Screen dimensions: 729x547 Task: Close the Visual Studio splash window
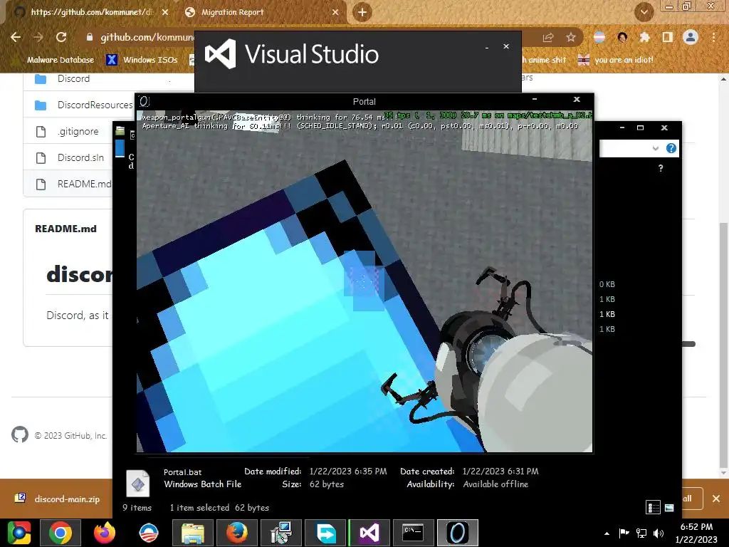pyautogui.click(x=506, y=46)
